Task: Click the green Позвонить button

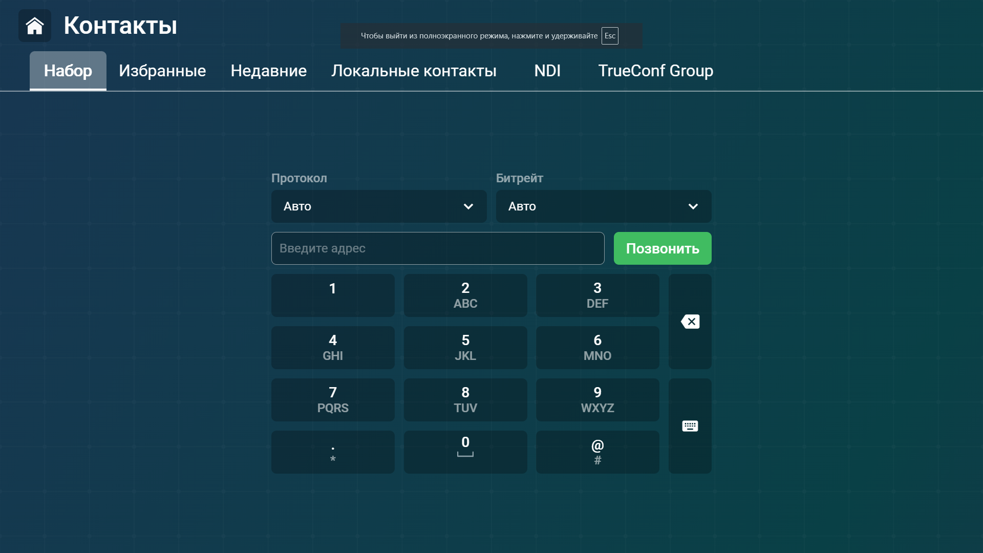Action: click(663, 248)
